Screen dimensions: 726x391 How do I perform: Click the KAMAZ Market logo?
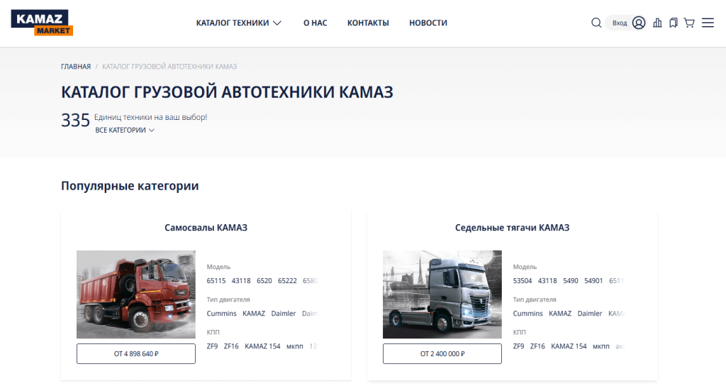(42, 23)
